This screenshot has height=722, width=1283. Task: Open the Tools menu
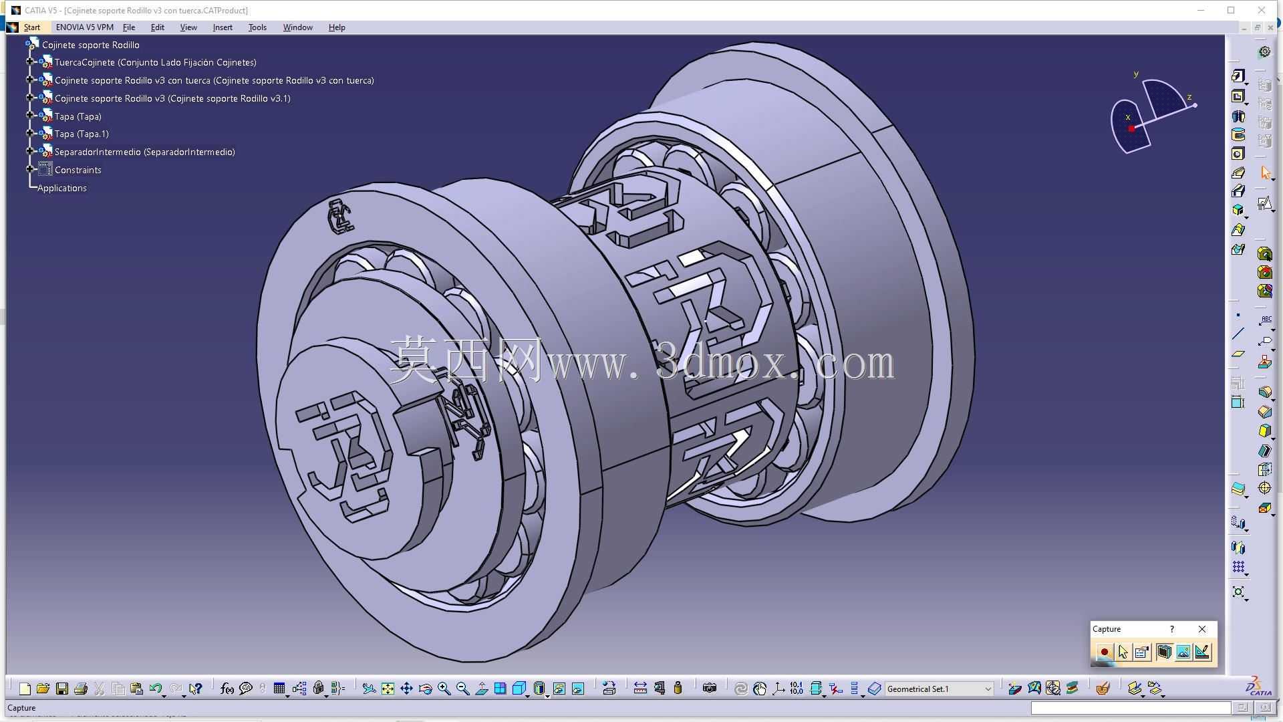click(x=257, y=27)
